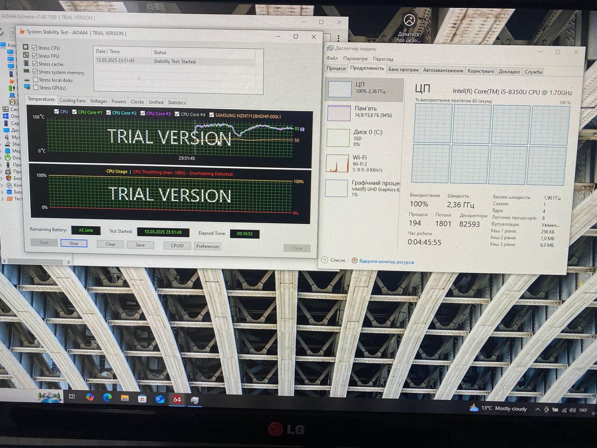Switch to Statistics tab
The height and width of the screenshot is (448, 597).
click(176, 103)
